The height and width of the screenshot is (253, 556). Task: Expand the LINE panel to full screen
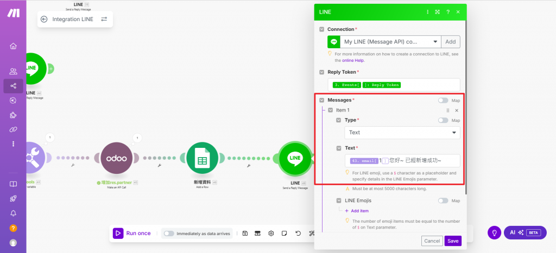pos(438,12)
